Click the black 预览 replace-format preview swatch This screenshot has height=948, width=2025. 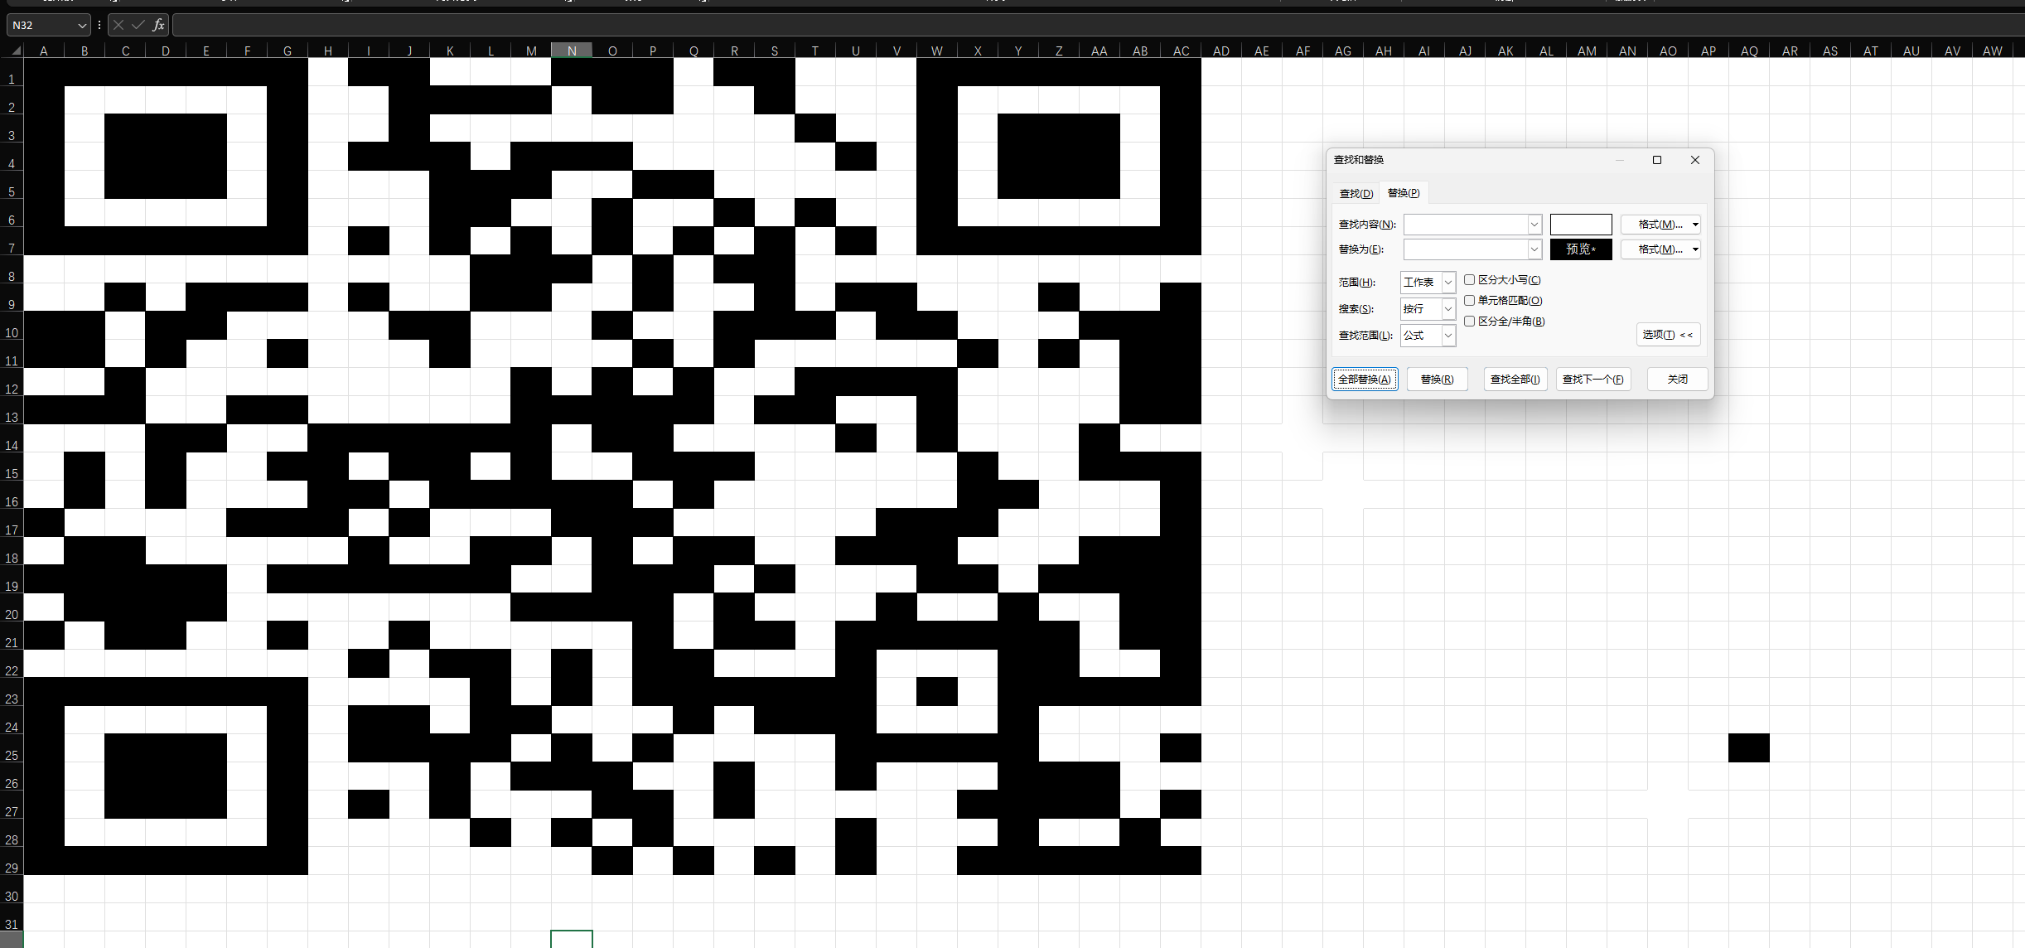[1580, 249]
